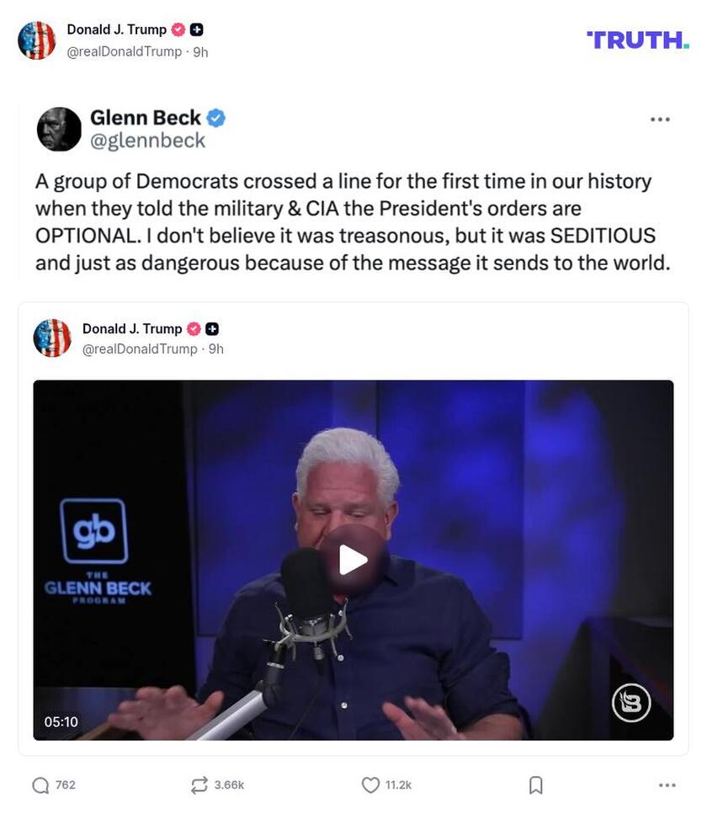The image size is (707, 824).
Task: Click the ReTruth arrows icon
Action: coord(199,785)
